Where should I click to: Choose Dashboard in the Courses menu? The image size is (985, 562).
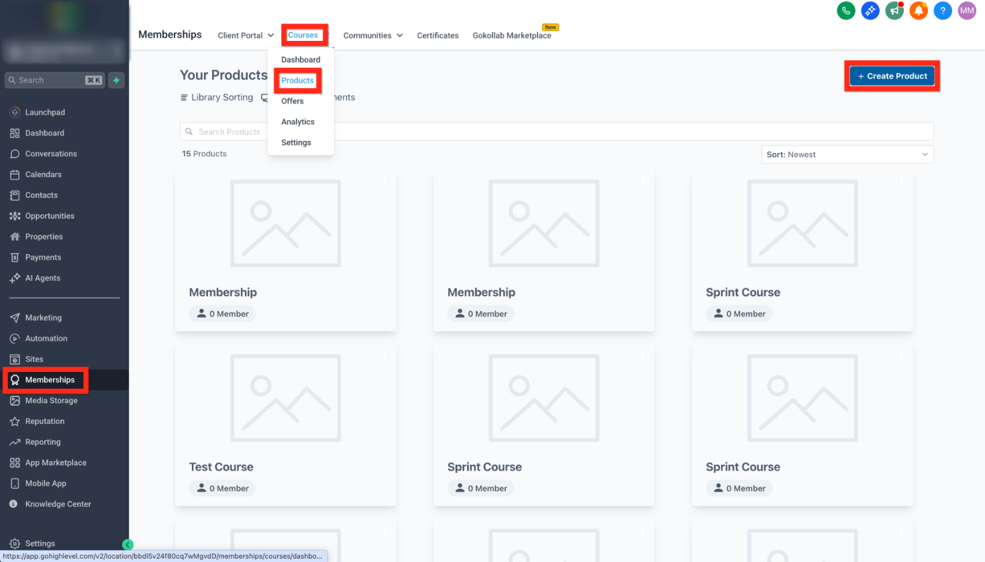click(301, 60)
